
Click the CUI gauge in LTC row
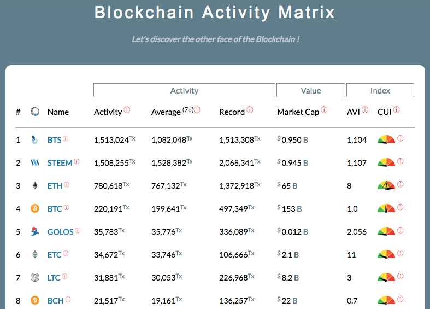click(x=386, y=277)
